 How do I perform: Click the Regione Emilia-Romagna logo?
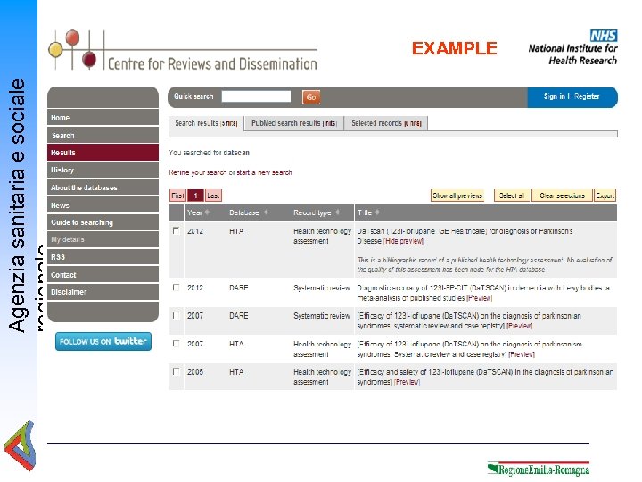(539, 469)
